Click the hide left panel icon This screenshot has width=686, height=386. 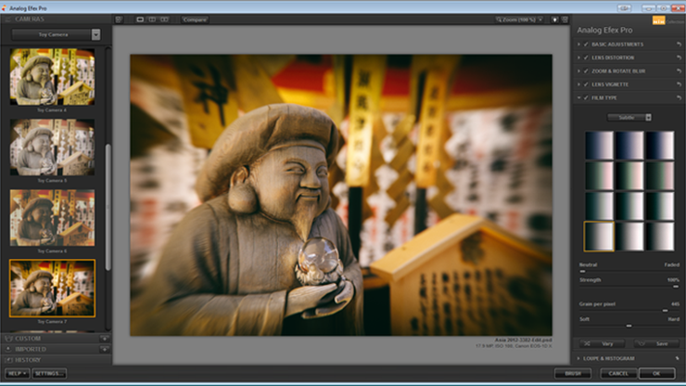119,19
